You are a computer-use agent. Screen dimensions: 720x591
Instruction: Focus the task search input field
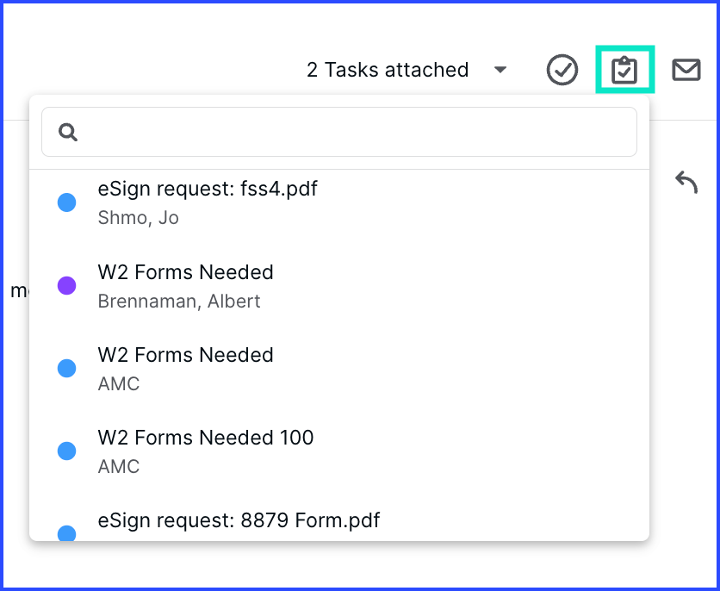339,132
